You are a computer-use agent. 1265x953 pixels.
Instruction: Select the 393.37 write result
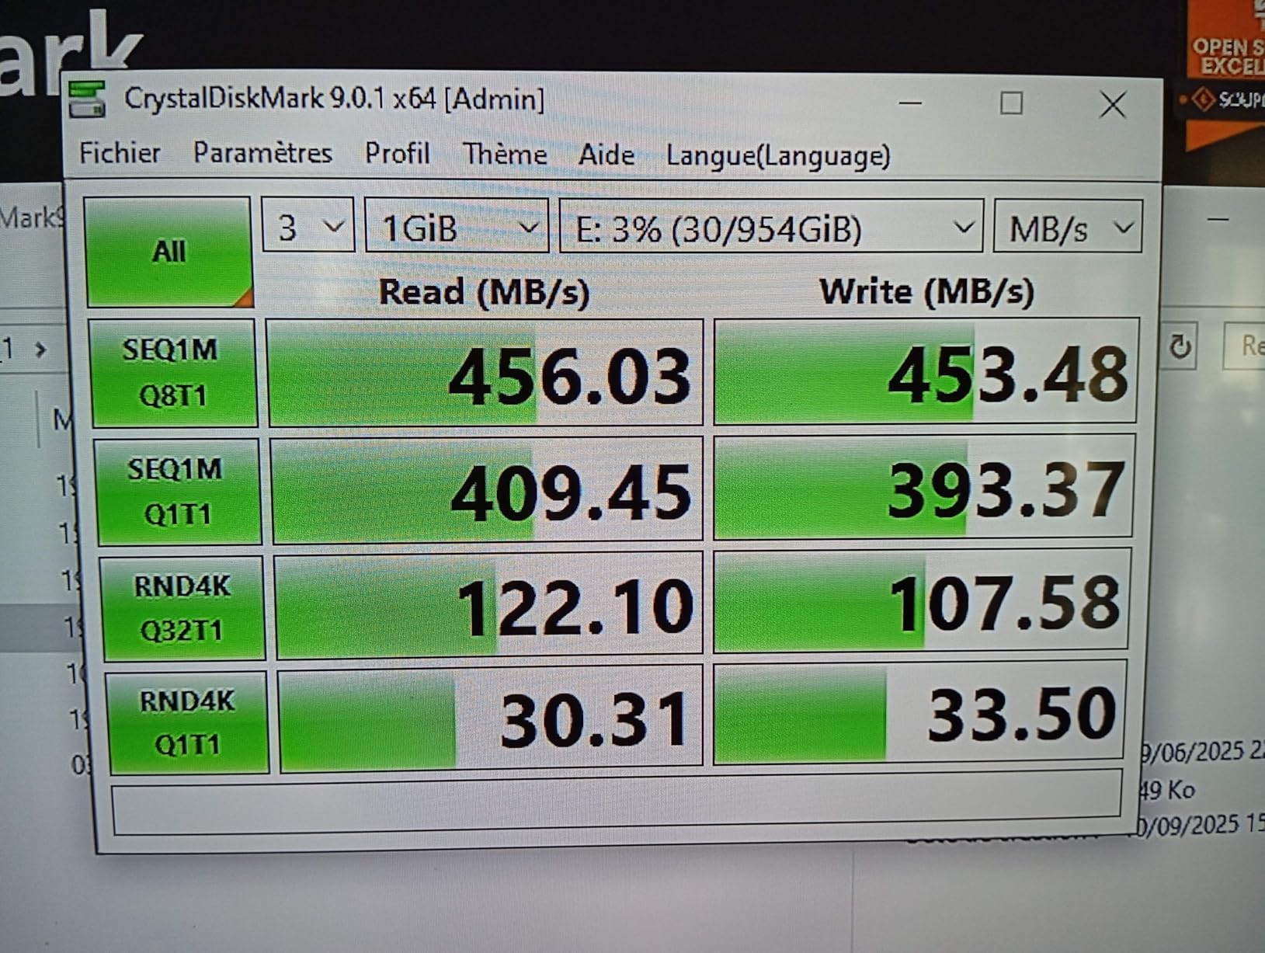pos(923,487)
